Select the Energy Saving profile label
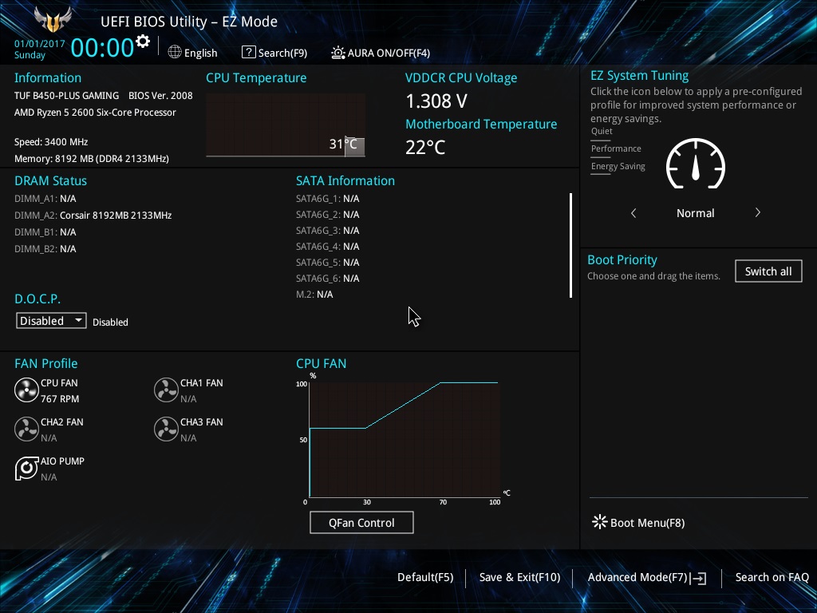This screenshot has height=613, width=817. click(x=618, y=166)
